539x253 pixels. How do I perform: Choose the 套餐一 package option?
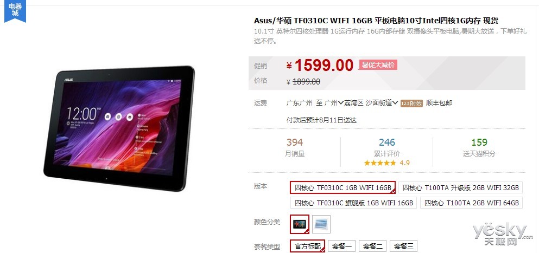click(x=341, y=246)
